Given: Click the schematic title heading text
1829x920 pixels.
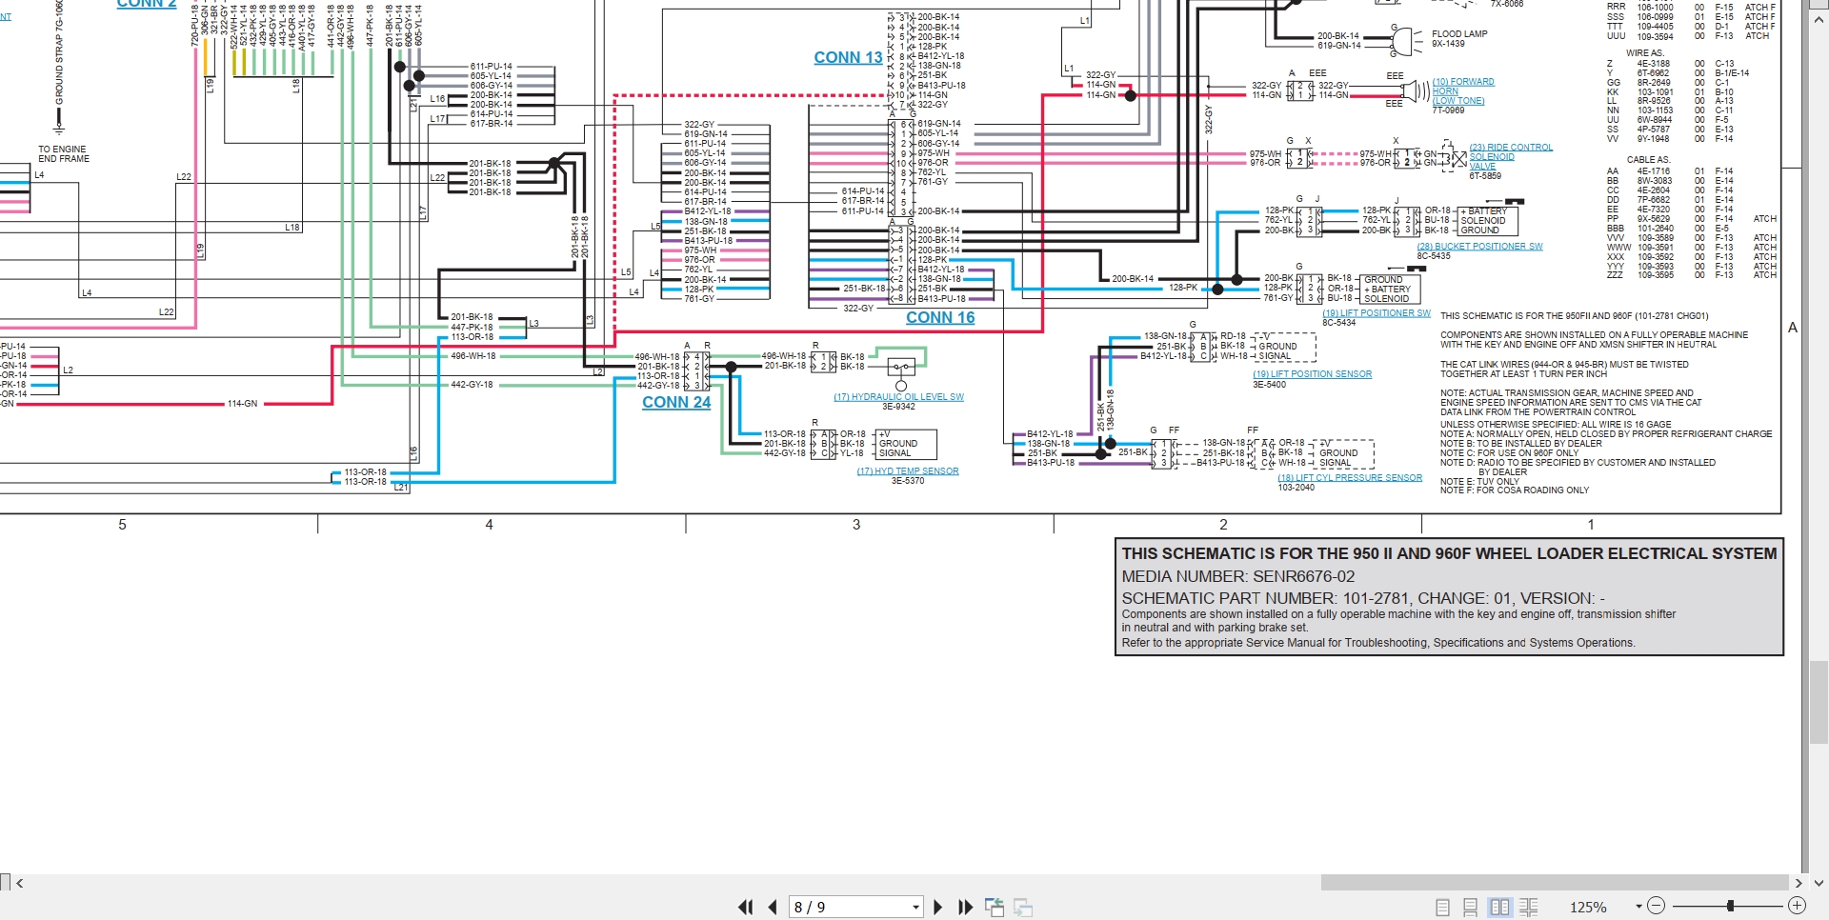Looking at the screenshot, I should [x=1449, y=553].
